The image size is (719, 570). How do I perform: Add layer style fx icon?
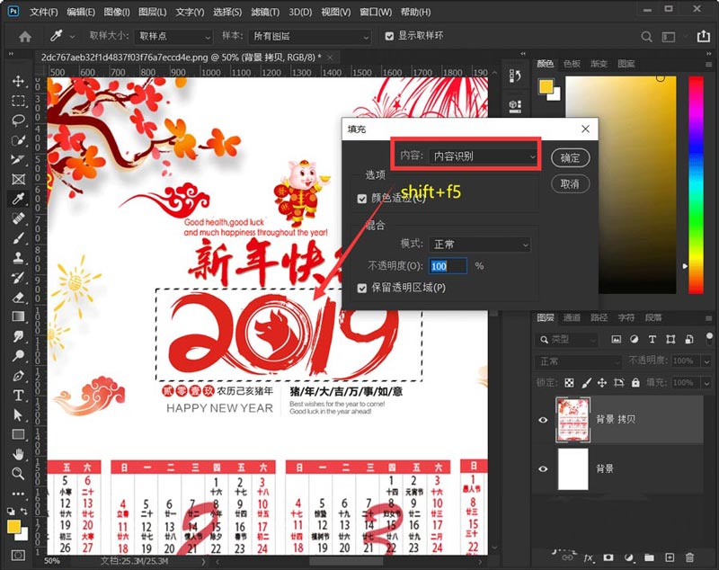pos(589,558)
